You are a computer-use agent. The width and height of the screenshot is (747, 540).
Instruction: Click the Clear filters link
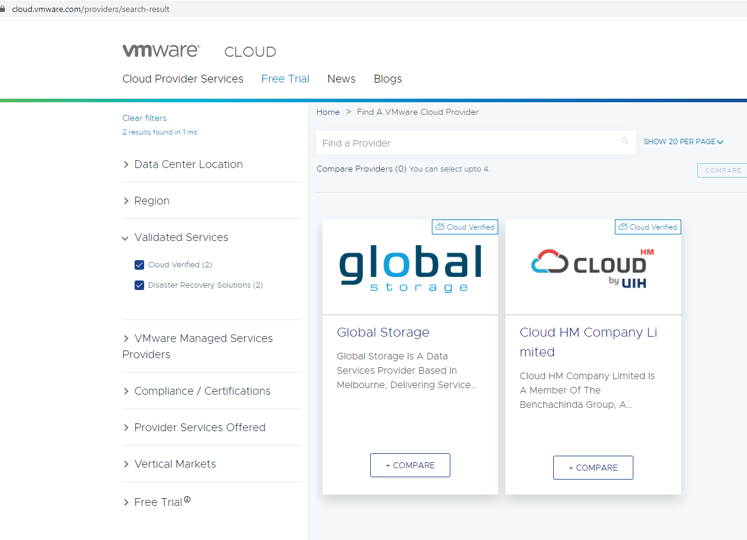145,118
